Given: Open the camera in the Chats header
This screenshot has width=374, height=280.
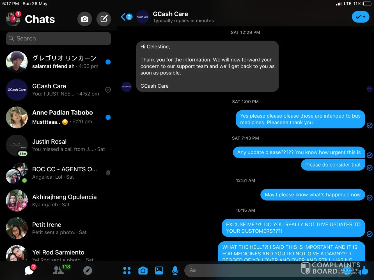Looking at the screenshot, I should tap(85, 19).
